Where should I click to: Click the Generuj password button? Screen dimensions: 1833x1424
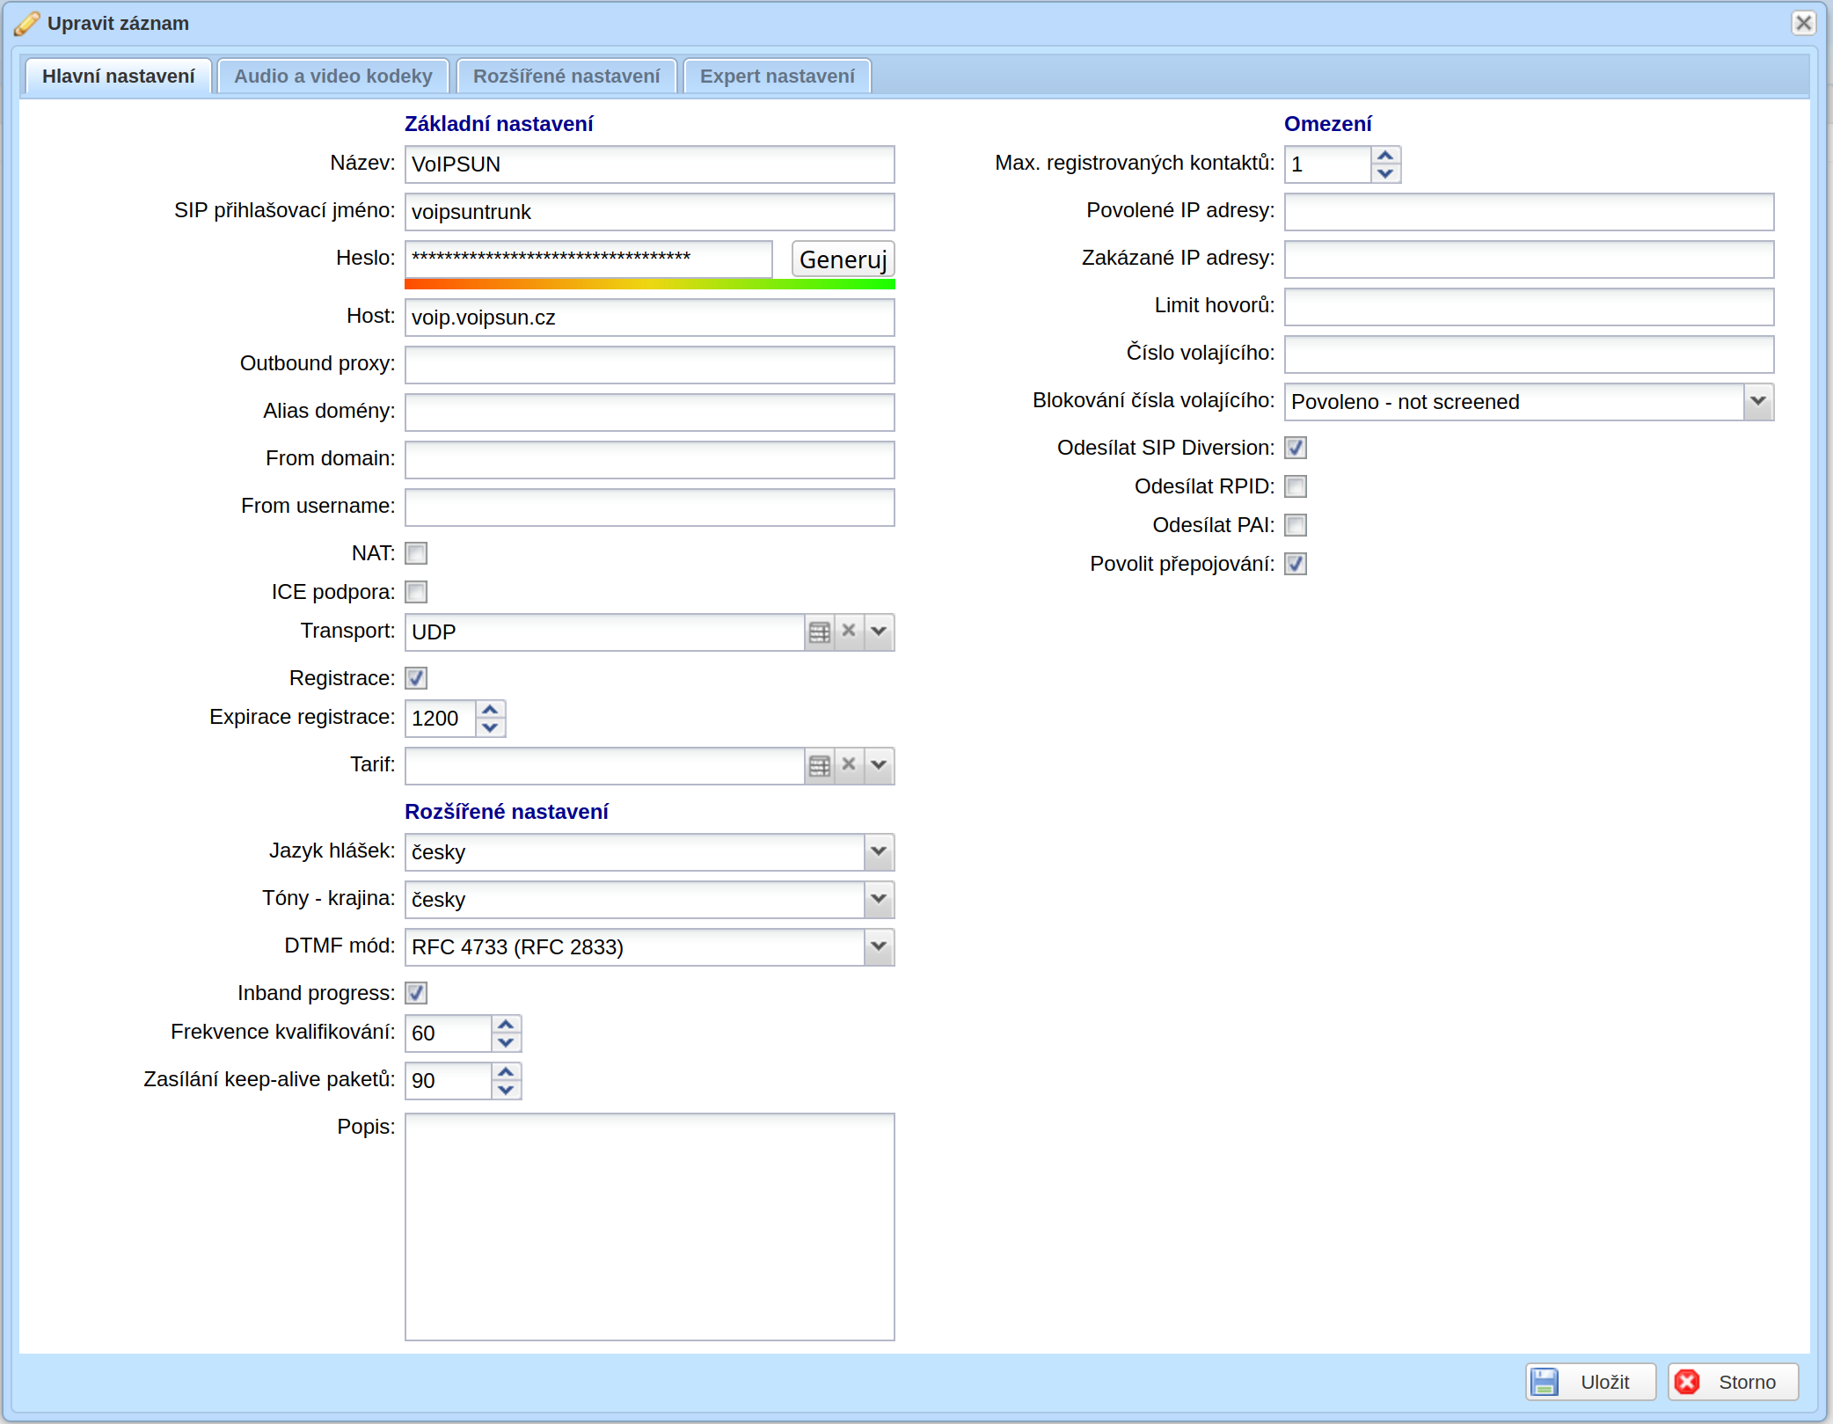pyautogui.click(x=843, y=259)
